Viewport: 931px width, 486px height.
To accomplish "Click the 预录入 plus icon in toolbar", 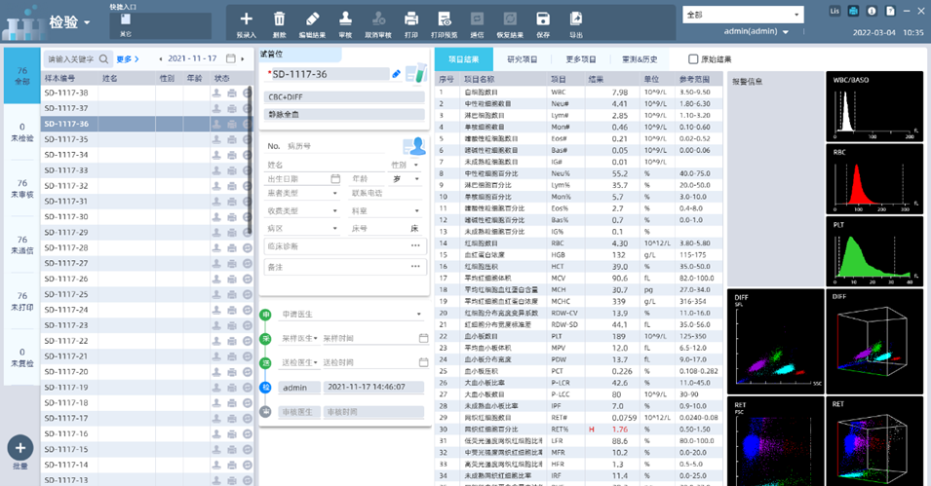I will tap(246, 19).
